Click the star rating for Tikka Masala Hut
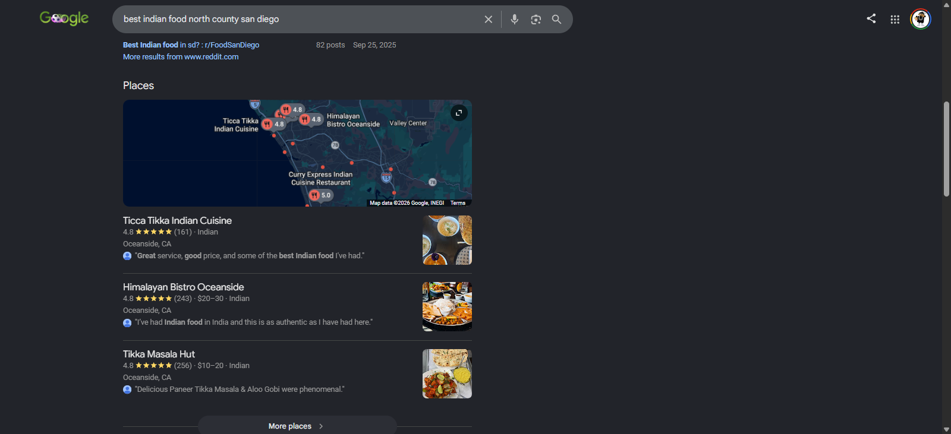 tap(154, 366)
